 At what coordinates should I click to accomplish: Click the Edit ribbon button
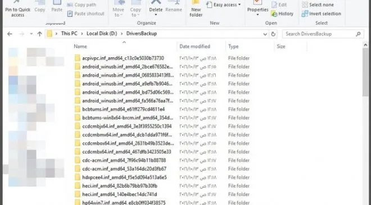279,4
